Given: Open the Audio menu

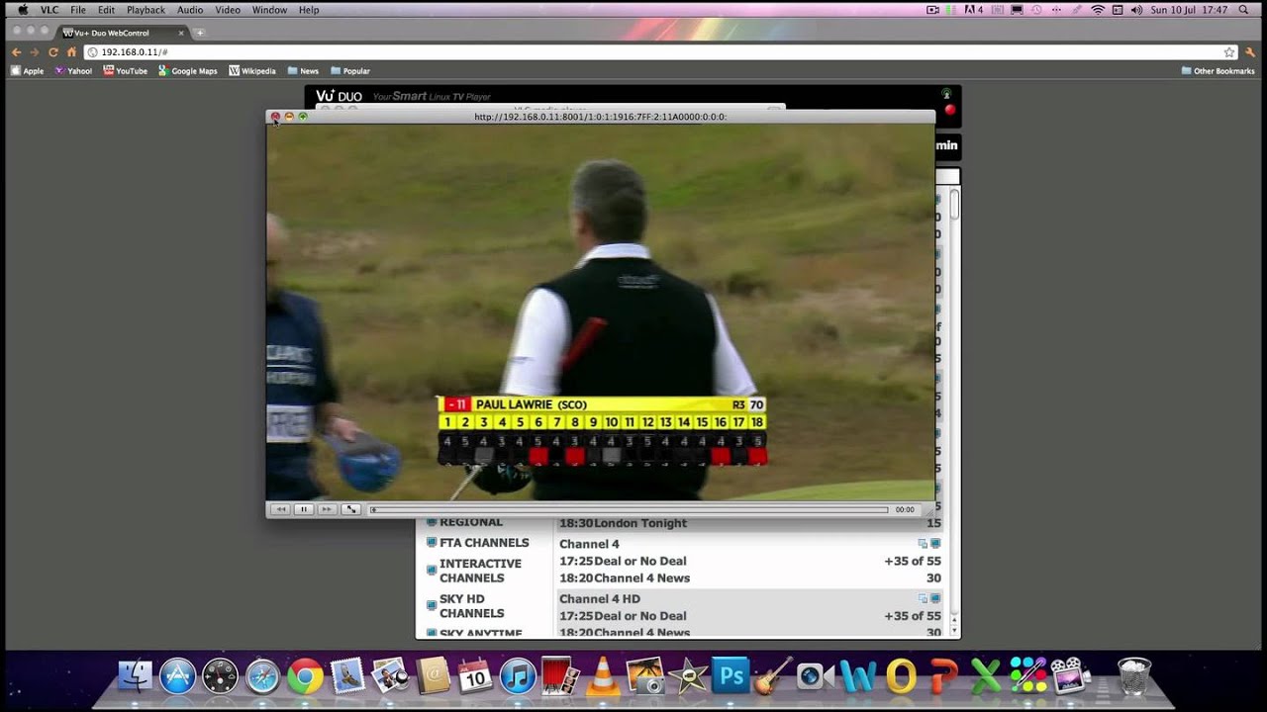Looking at the screenshot, I should 190,10.
